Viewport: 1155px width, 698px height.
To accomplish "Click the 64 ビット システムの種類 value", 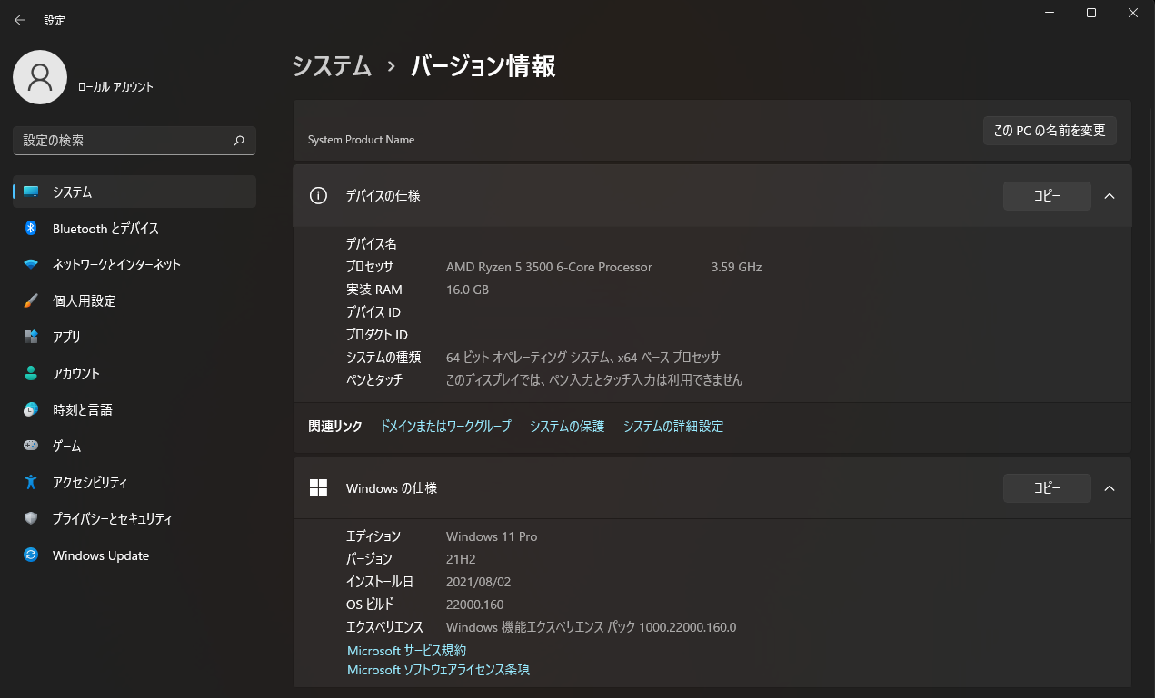I will point(582,358).
